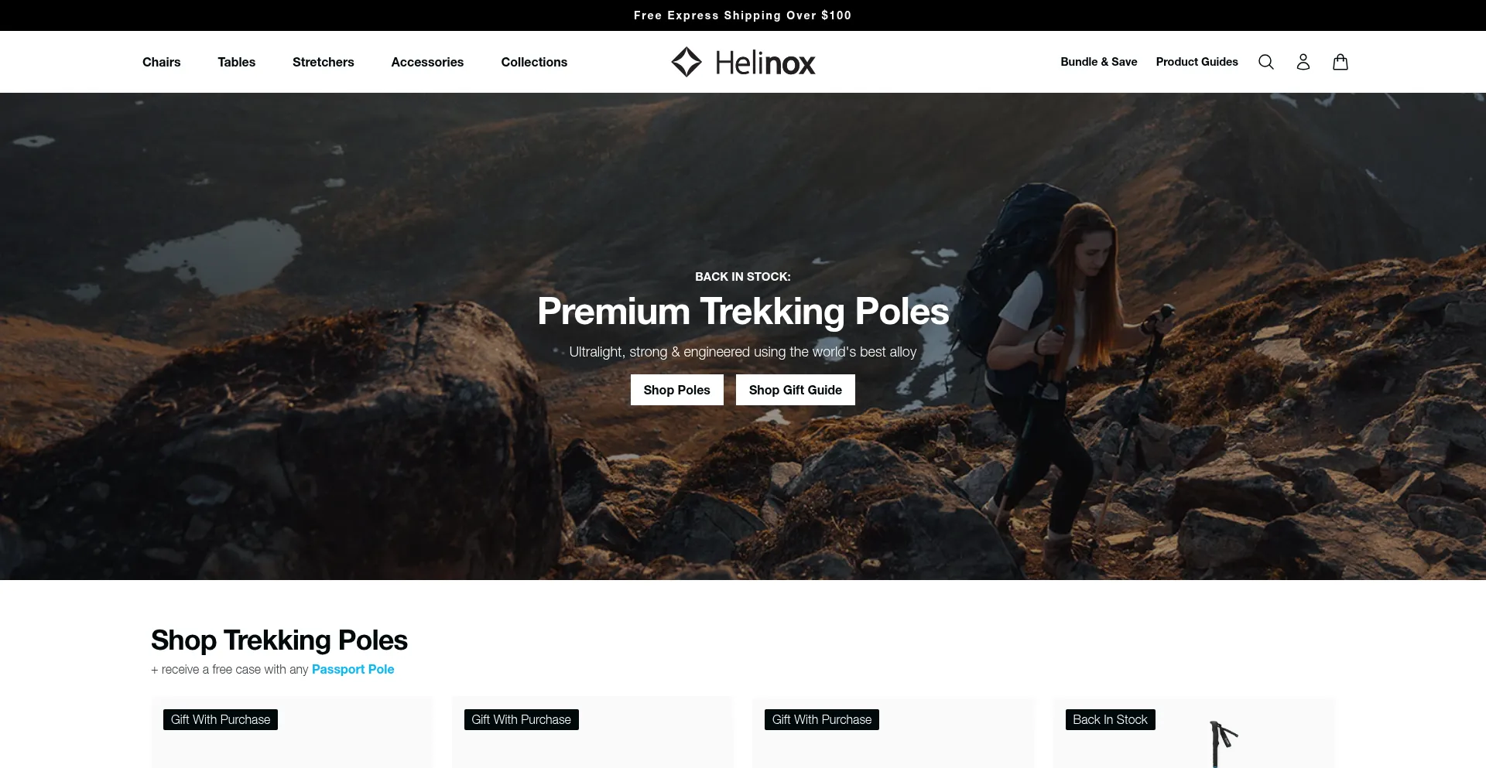Click the Back In Stock badge
Image resolution: width=1486 pixels, height=768 pixels.
[1110, 719]
